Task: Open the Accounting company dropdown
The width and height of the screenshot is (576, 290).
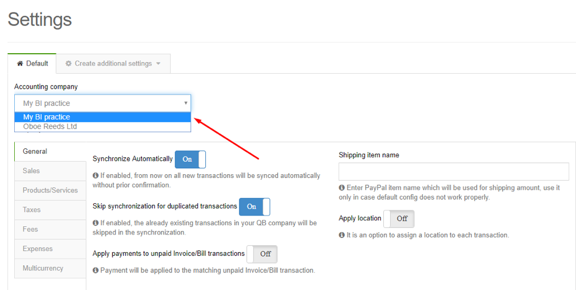Action: (102, 103)
